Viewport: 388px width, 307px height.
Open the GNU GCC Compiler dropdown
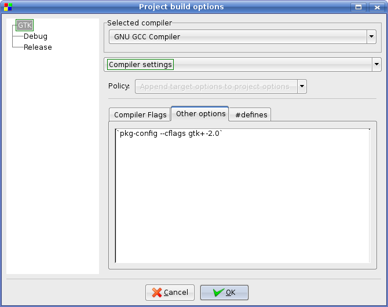371,37
